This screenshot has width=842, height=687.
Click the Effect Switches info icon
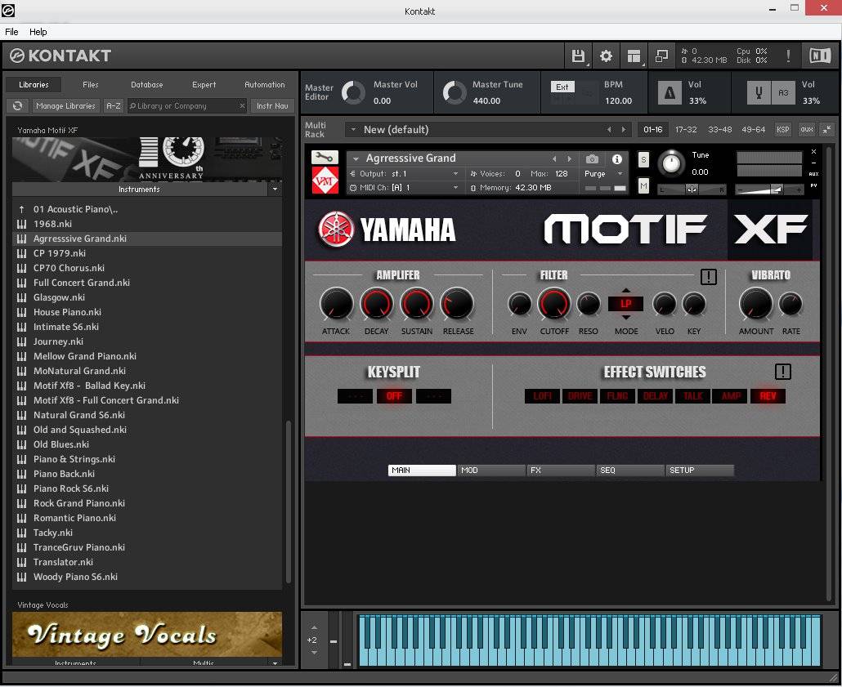tap(783, 372)
